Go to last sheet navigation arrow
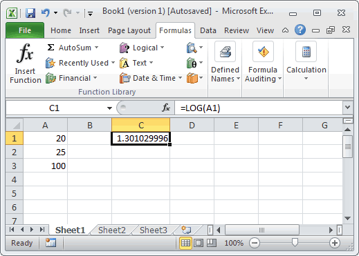The image size is (359, 256). coord(42,229)
